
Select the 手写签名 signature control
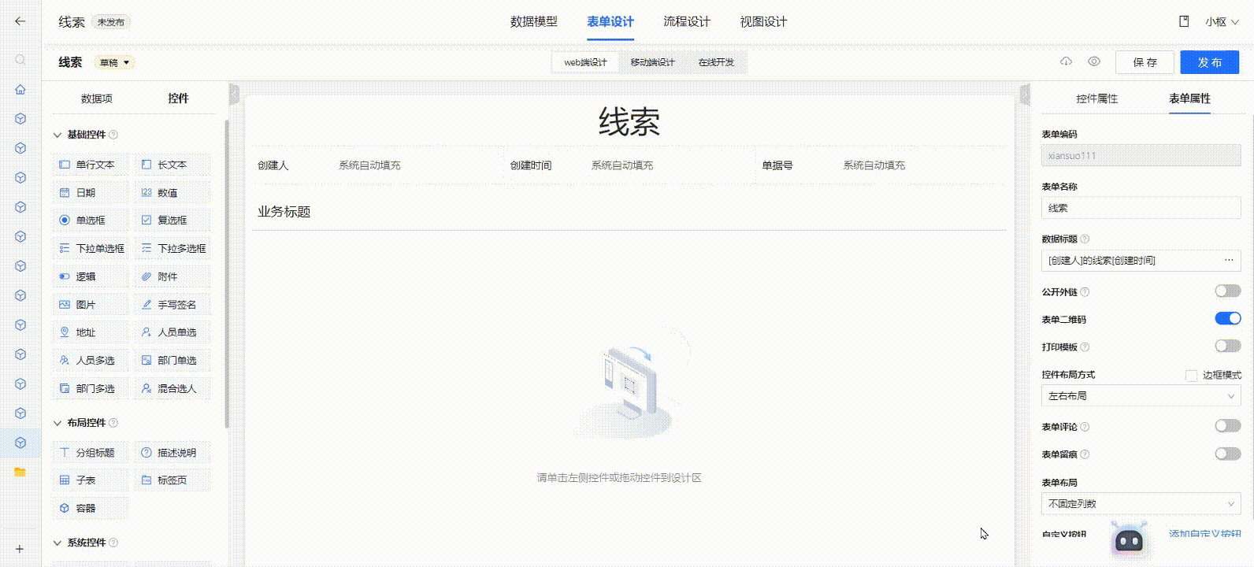pos(173,305)
